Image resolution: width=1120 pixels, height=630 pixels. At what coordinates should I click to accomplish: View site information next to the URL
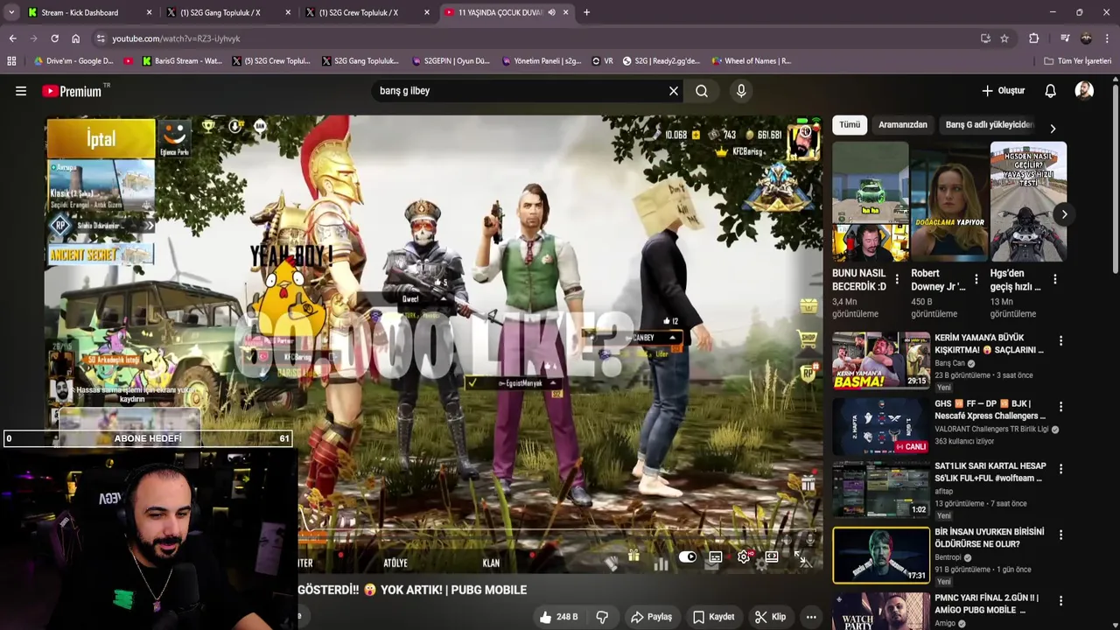101,38
